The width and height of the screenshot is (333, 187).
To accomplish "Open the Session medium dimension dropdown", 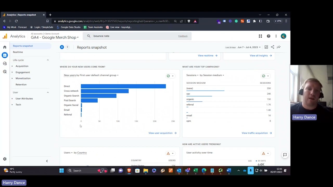I will tap(214, 75).
